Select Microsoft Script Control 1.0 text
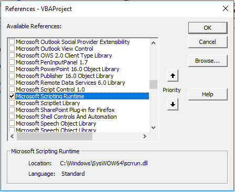The width and height of the screenshot is (235, 192). (50, 89)
